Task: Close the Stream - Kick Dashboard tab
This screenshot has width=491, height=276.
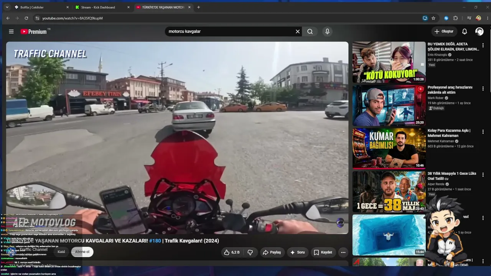Action: (129, 7)
